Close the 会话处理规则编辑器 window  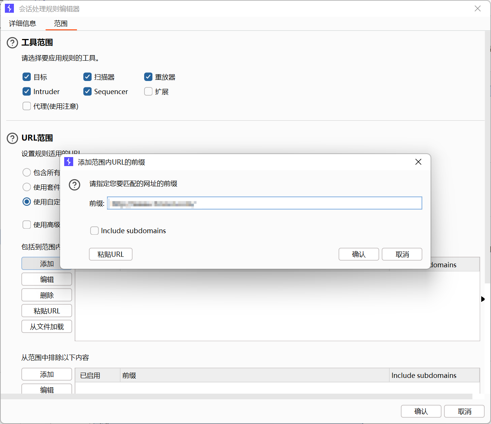tap(477, 8)
